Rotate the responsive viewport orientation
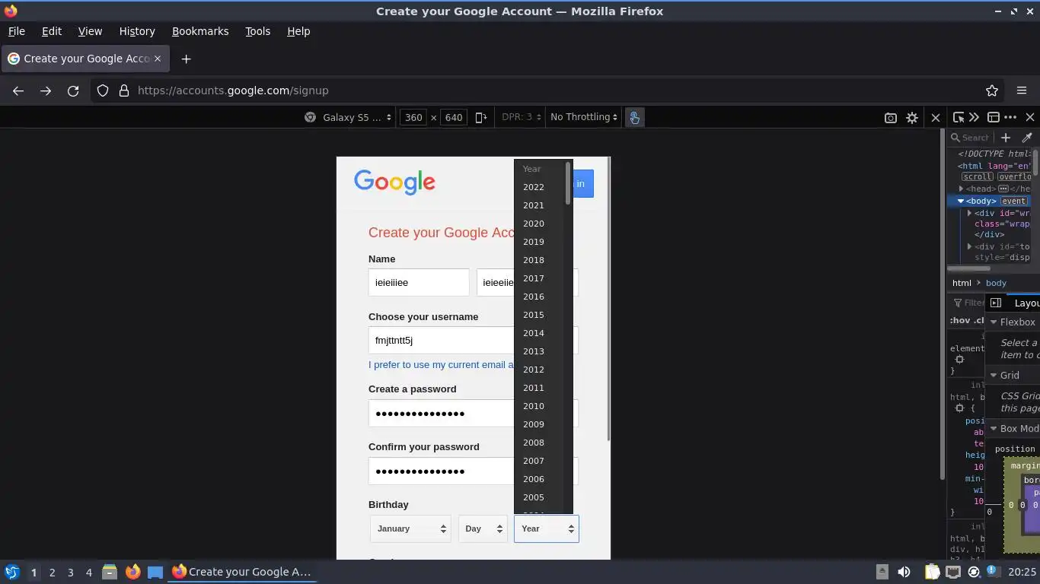 pyautogui.click(x=481, y=117)
